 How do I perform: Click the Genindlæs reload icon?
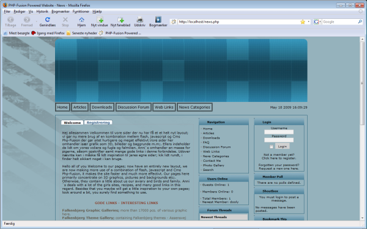tap(48, 20)
